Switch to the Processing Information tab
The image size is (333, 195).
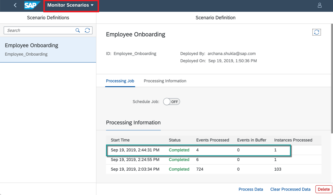[x=165, y=81]
